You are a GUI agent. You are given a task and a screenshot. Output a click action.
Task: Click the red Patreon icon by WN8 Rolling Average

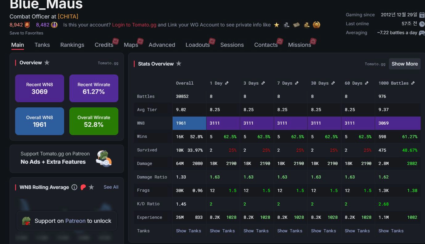click(83, 187)
